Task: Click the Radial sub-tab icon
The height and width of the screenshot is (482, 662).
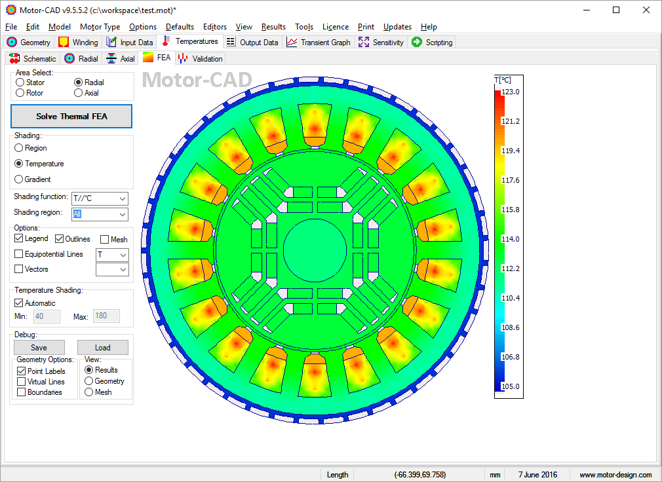Action: pyautogui.click(x=69, y=59)
